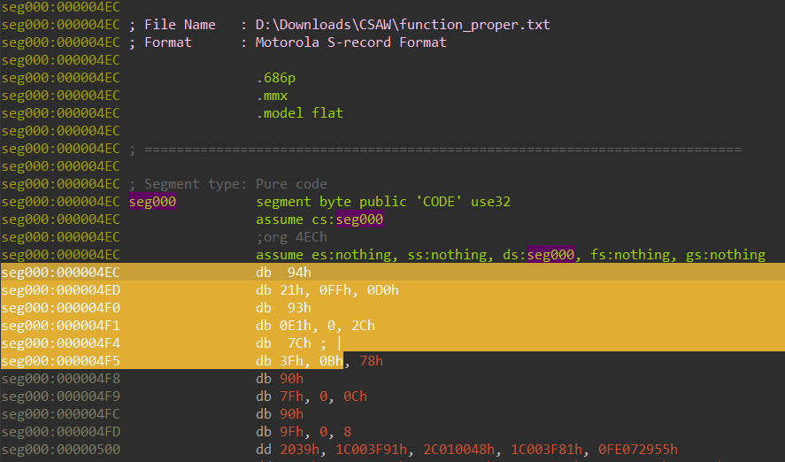Select the '2C010048h' dword value
The image size is (785, 462).
pos(459,450)
